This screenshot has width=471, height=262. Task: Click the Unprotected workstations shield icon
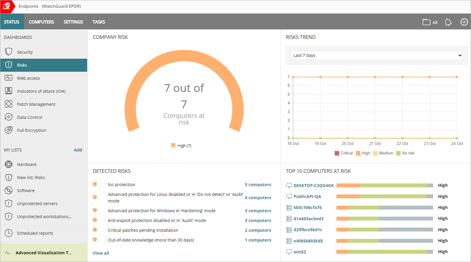click(9, 217)
